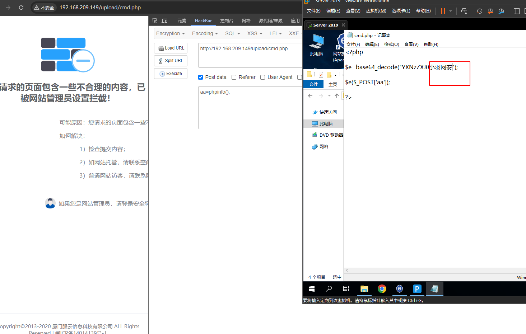Open the VMware snapshot manager icon

501,11
